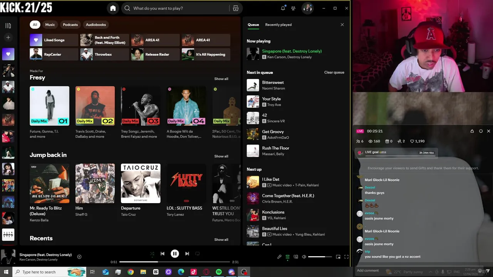Toggle the lock icon on live overlay
The height and width of the screenshot is (277, 493).
click(x=472, y=131)
